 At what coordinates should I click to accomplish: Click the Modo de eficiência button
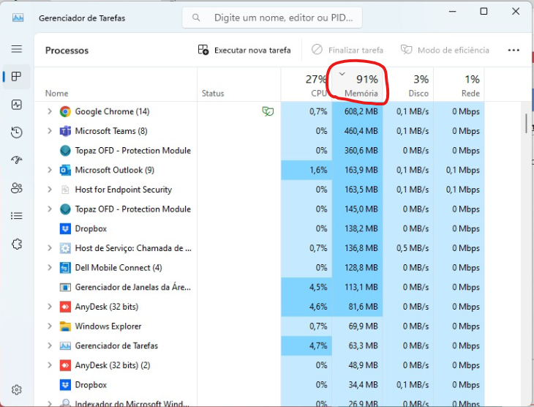click(x=445, y=50)
